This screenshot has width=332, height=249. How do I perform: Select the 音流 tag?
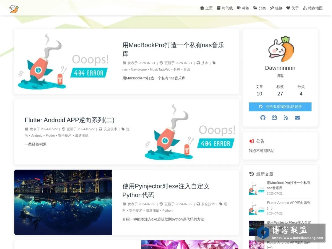(187, 69)
